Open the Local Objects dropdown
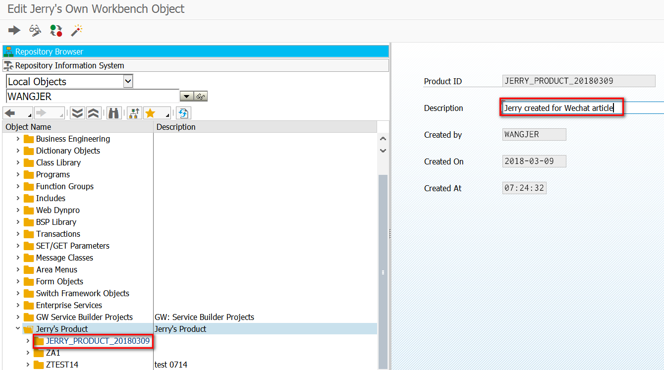This screenshot has height=370, width=664. coord(128,81)
